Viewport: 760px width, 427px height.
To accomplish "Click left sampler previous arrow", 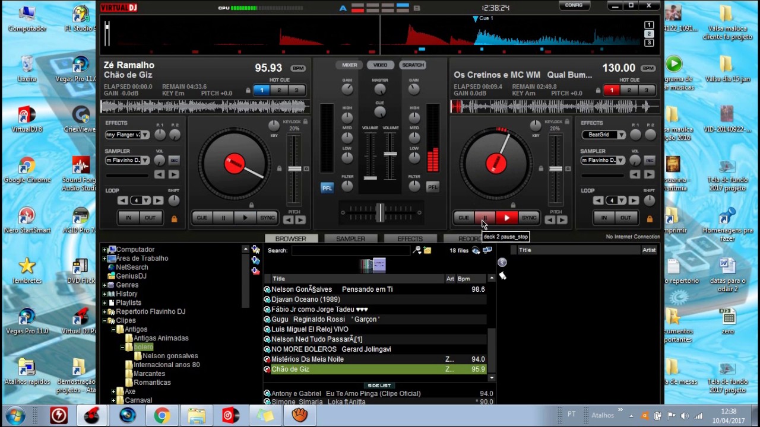I will [x=159, y=174].
